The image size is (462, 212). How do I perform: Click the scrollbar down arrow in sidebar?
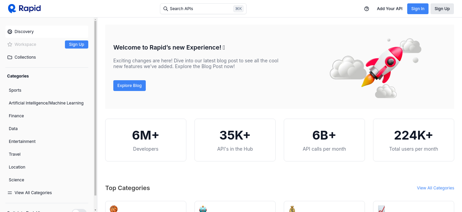95,210
